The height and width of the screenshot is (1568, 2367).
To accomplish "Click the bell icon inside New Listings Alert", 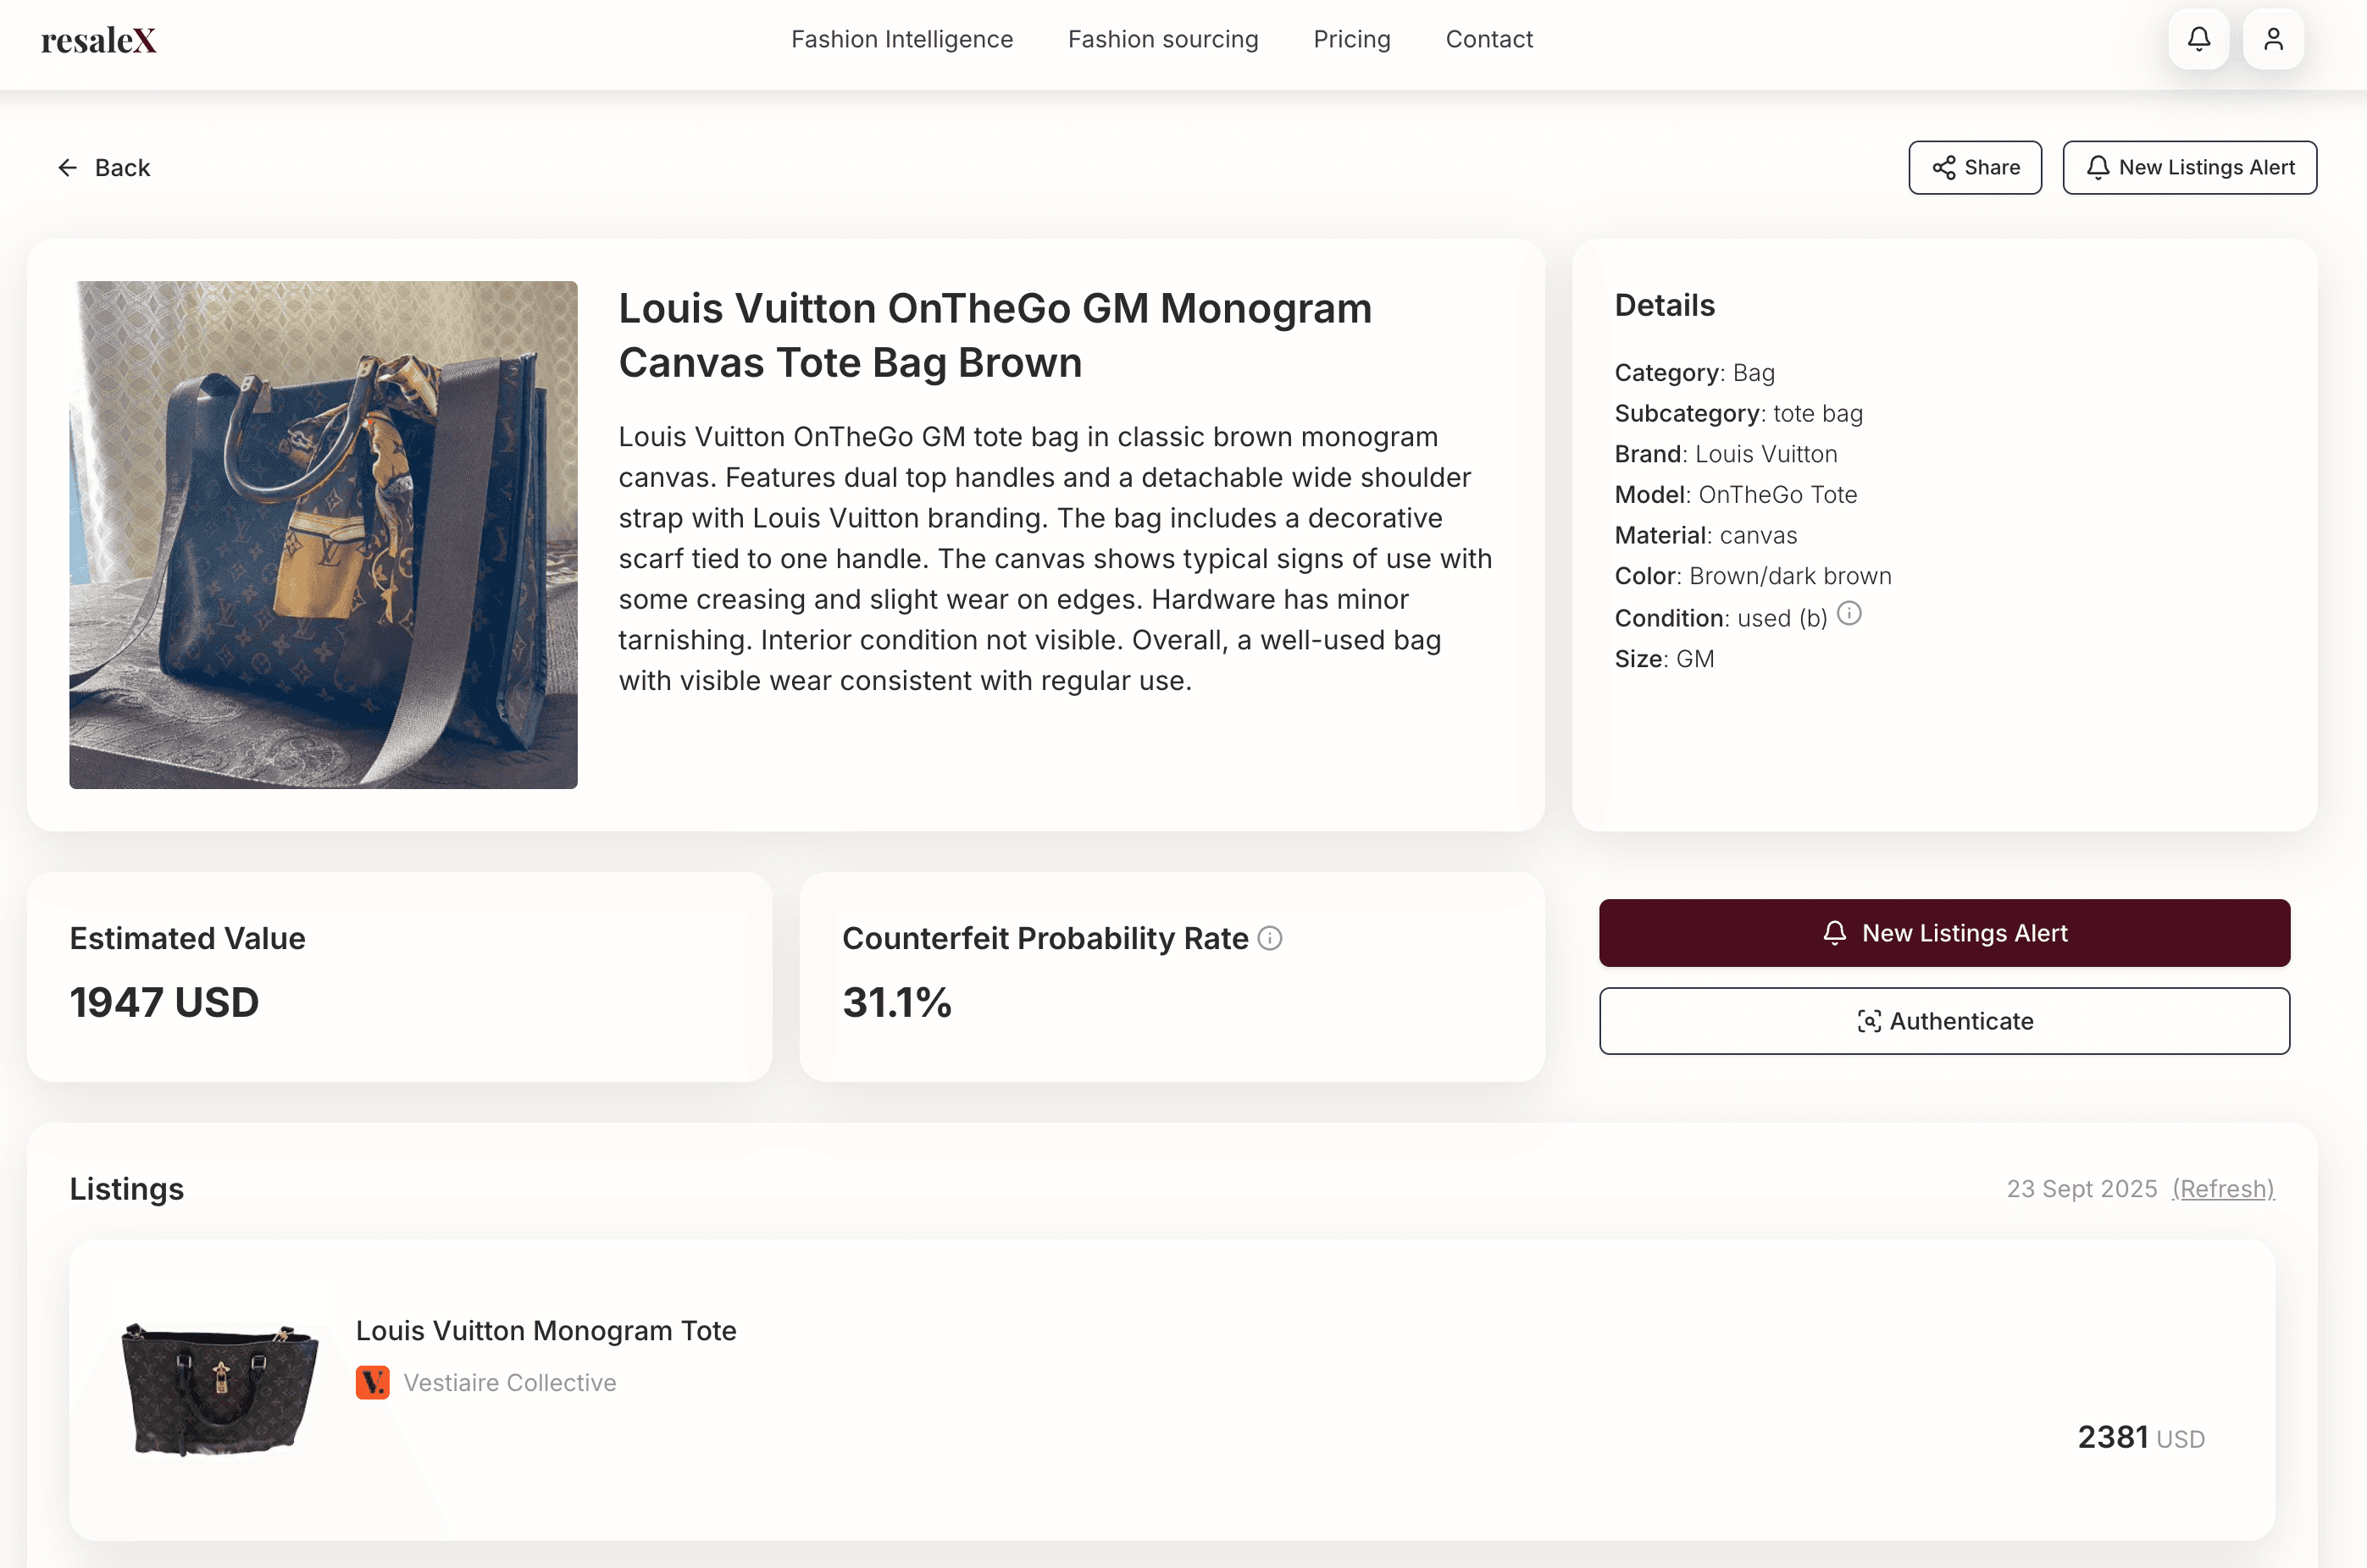I will (x=1834, y=932).
